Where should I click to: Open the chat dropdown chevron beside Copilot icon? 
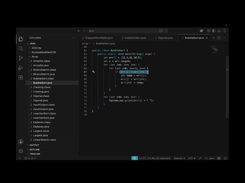coord(166,30)
